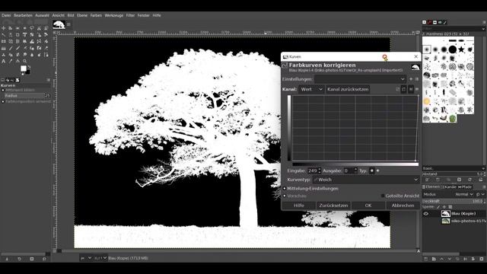Screen dimensions: 487x274
Task: Reset tool options to defaults
Action: tap(44, 259)
